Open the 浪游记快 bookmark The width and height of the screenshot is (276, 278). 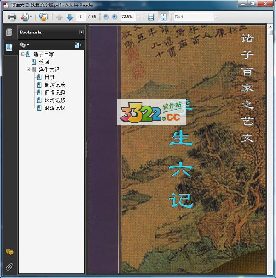[55, 108]
